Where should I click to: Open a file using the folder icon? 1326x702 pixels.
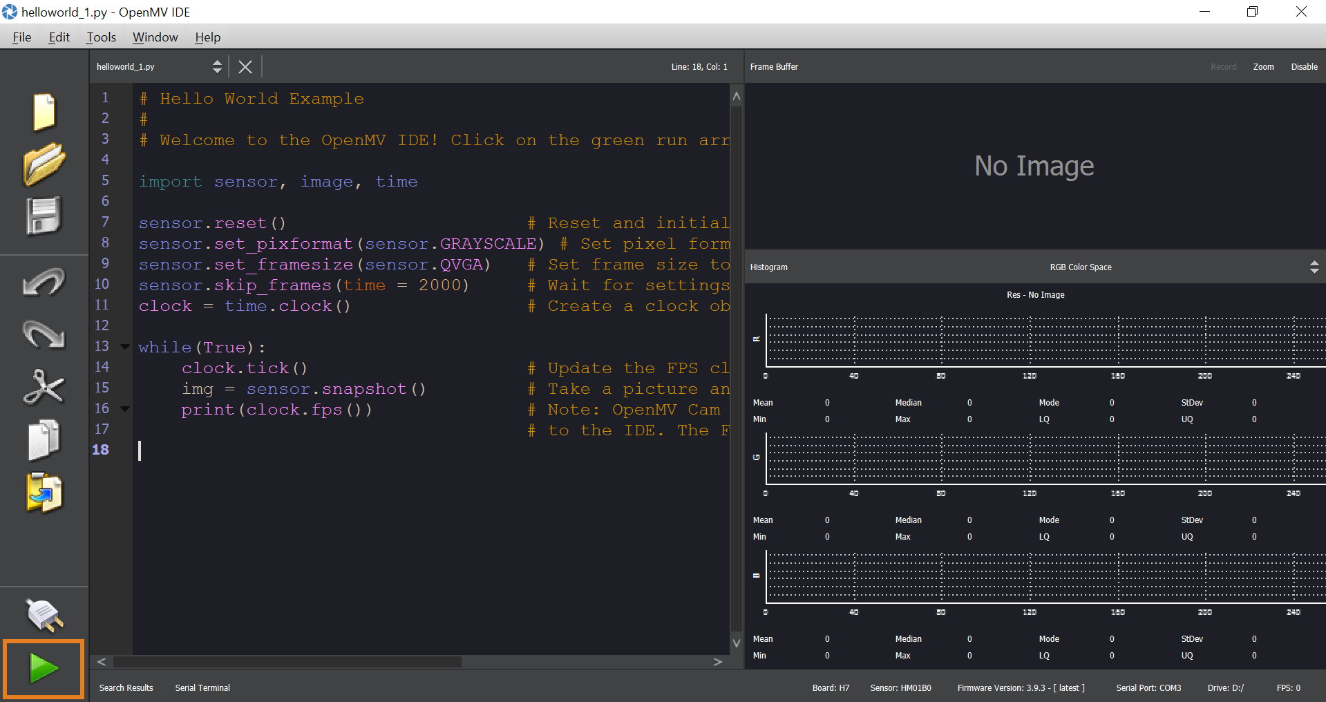[x=44, y=164]
